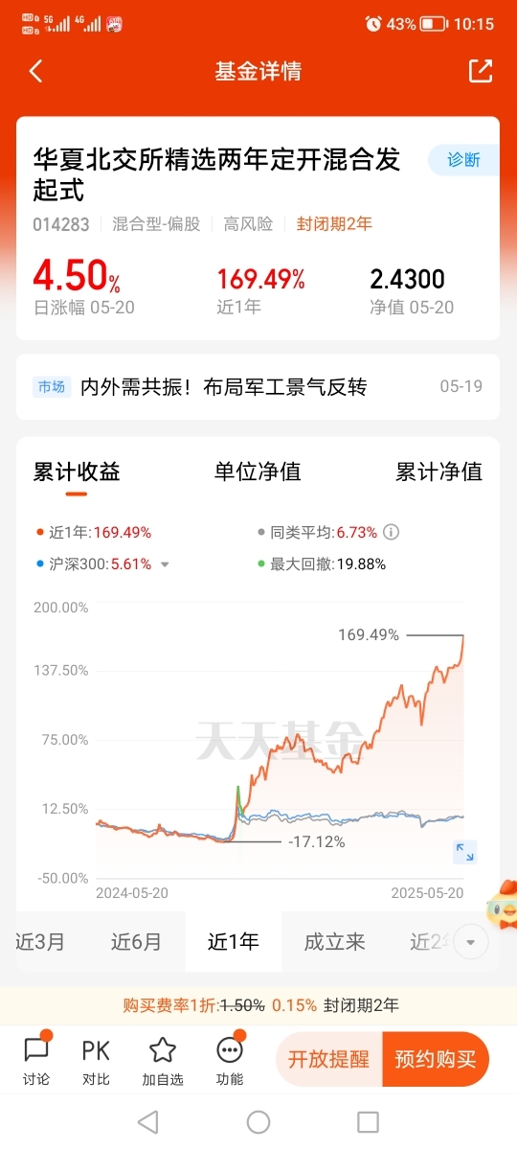Tap the floating chicken mascot icon
517x1150 pixels.
click(x=500, y=905)
